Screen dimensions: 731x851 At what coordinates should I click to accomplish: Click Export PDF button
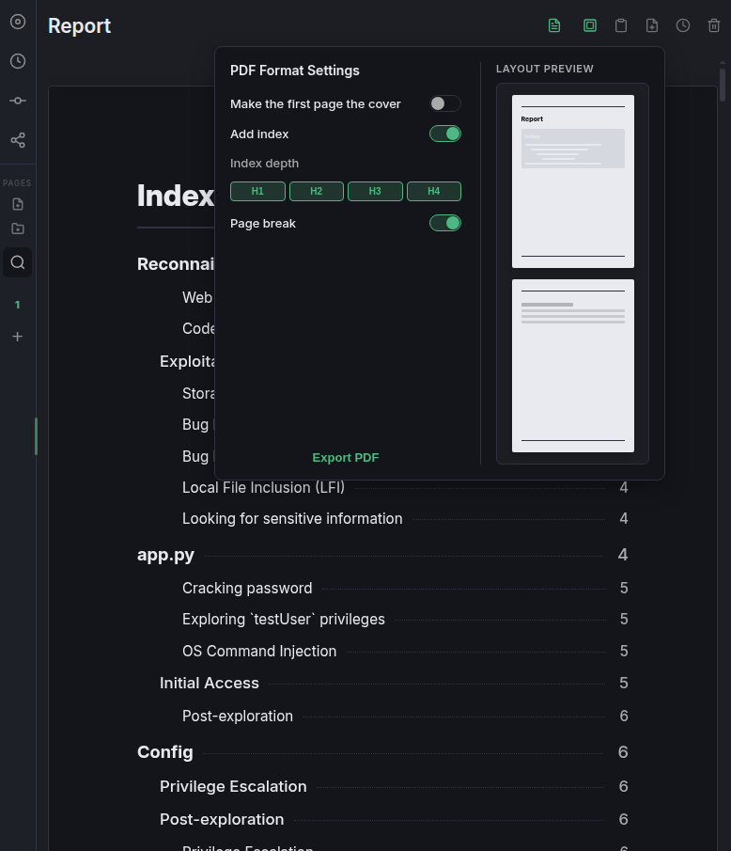tap(346, 458)
